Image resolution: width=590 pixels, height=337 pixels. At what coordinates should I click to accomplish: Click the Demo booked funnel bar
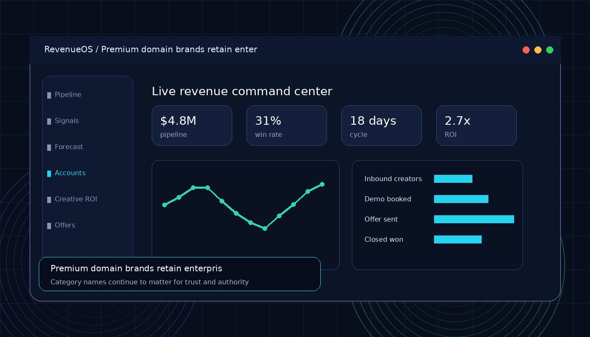coord(461,199)
